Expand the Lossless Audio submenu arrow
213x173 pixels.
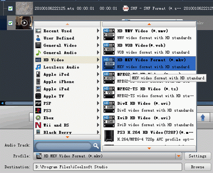[98, 67]
